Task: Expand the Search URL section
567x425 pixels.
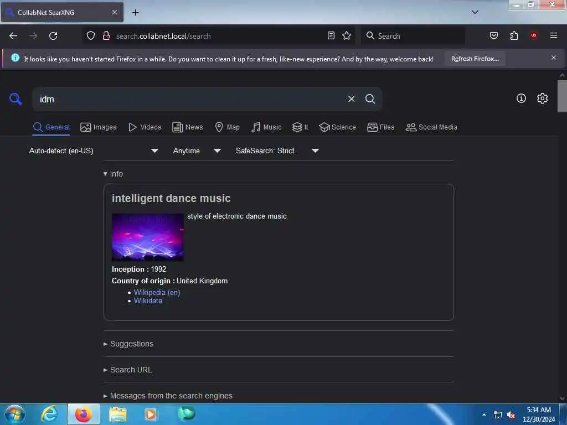Action: (x=127, y=370)
